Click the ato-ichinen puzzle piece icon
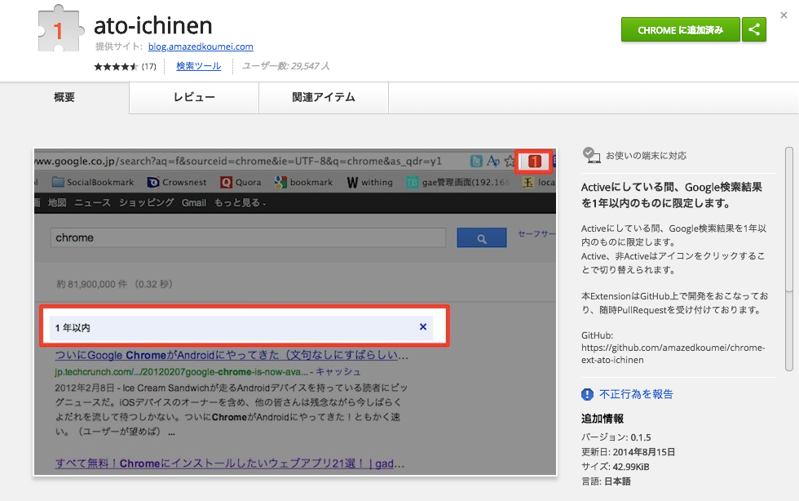The image size is (799, 501). pyautogui.click(x=60, y=29)
